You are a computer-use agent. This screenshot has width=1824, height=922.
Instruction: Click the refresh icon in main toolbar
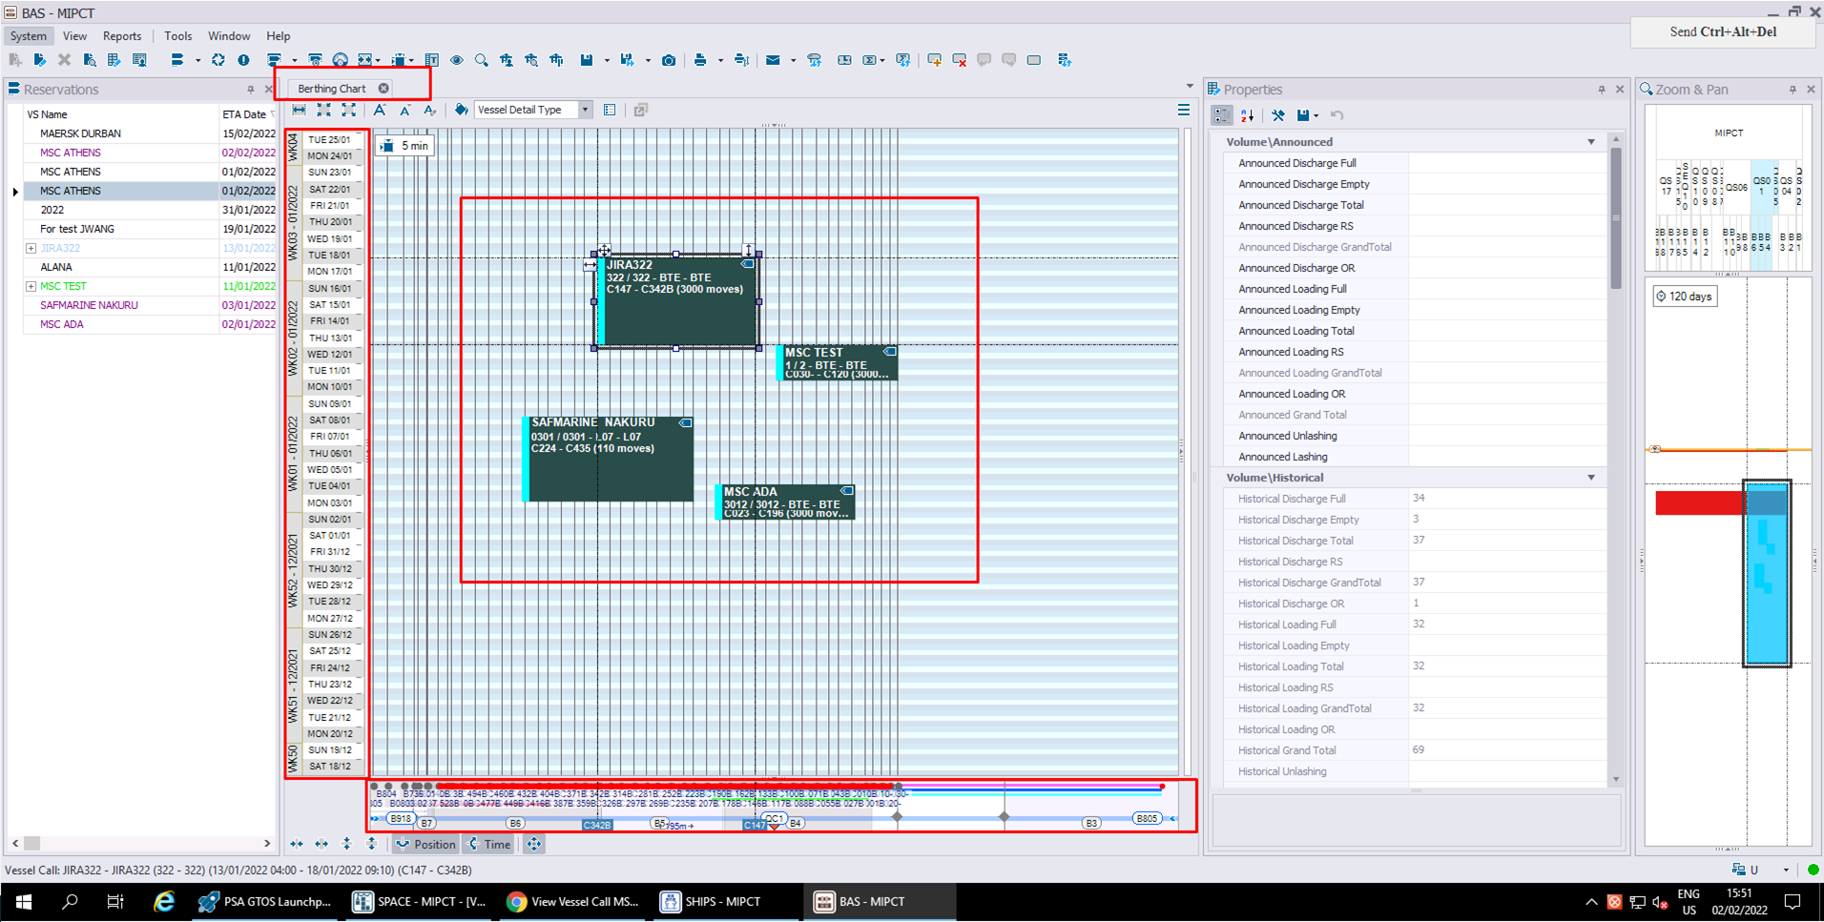click(218, 60)
